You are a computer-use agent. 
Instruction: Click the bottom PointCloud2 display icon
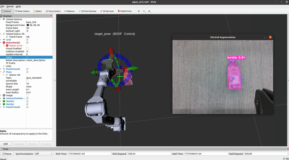4,107
